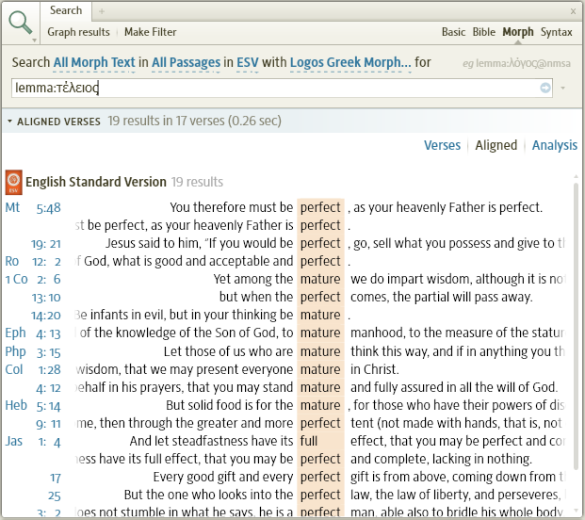
Task: Open Php book reference link
Action: pos(16,351)
